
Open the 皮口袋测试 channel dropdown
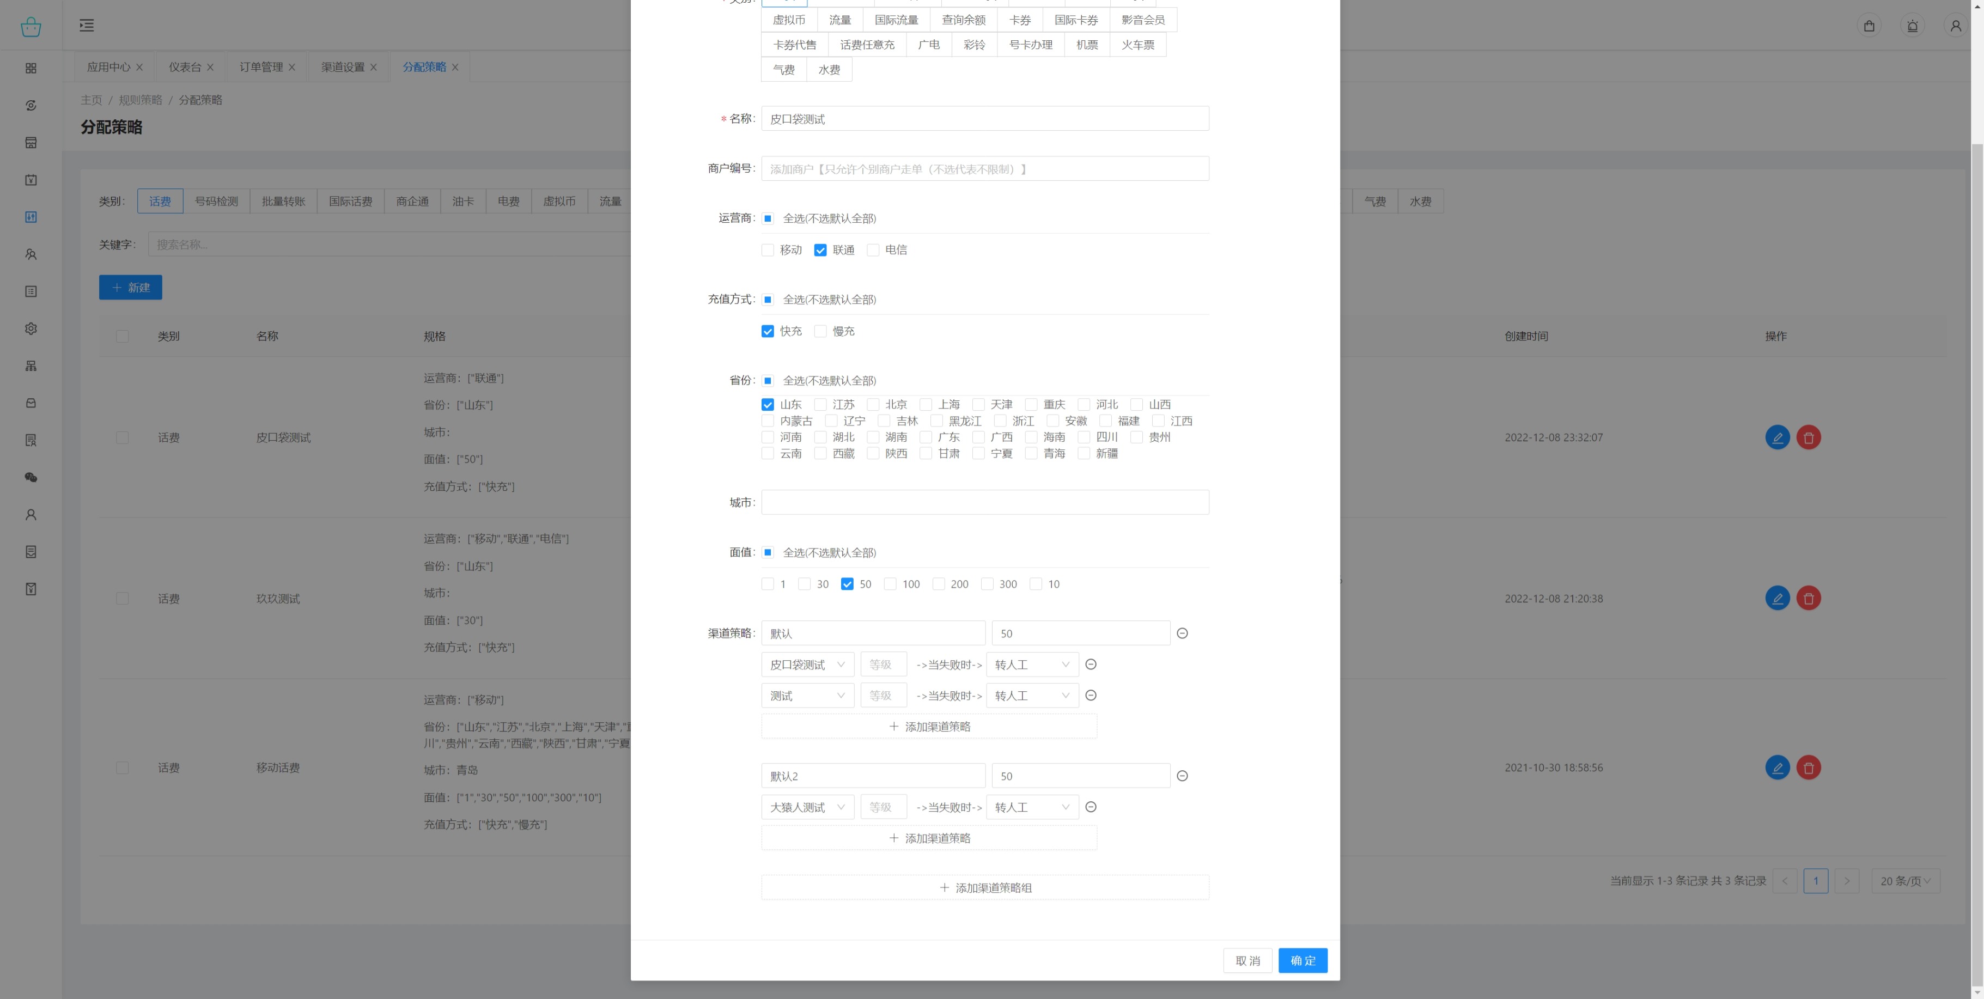coord(807,664)
